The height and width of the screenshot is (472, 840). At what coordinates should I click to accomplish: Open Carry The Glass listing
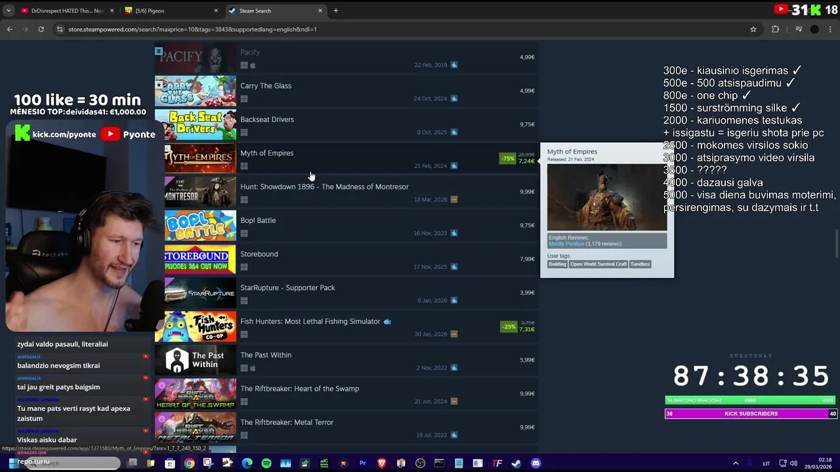click(x=346, y=91)
